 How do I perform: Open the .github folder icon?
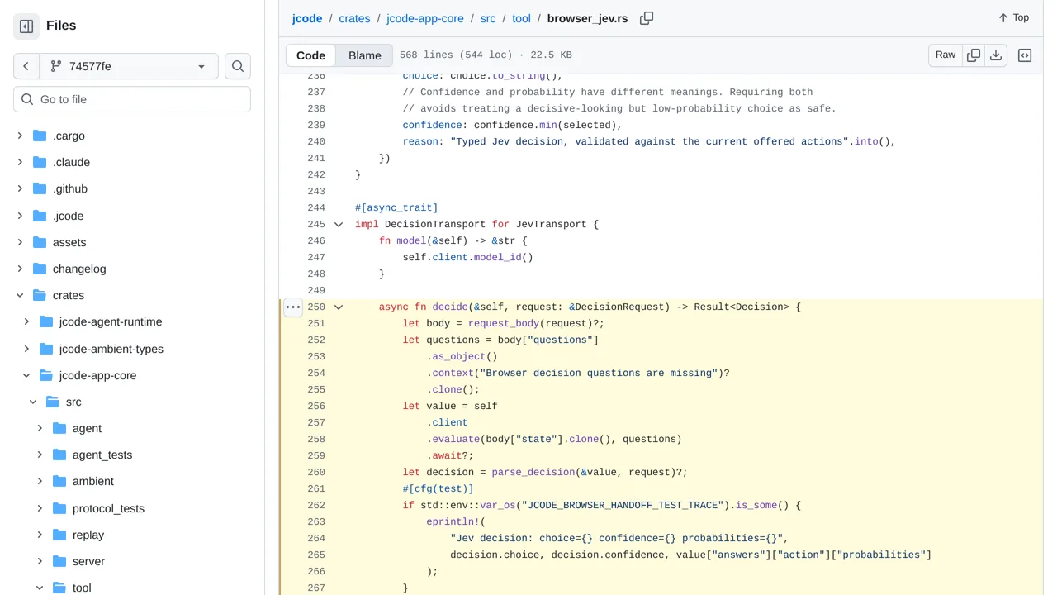(x=40, y=188)
